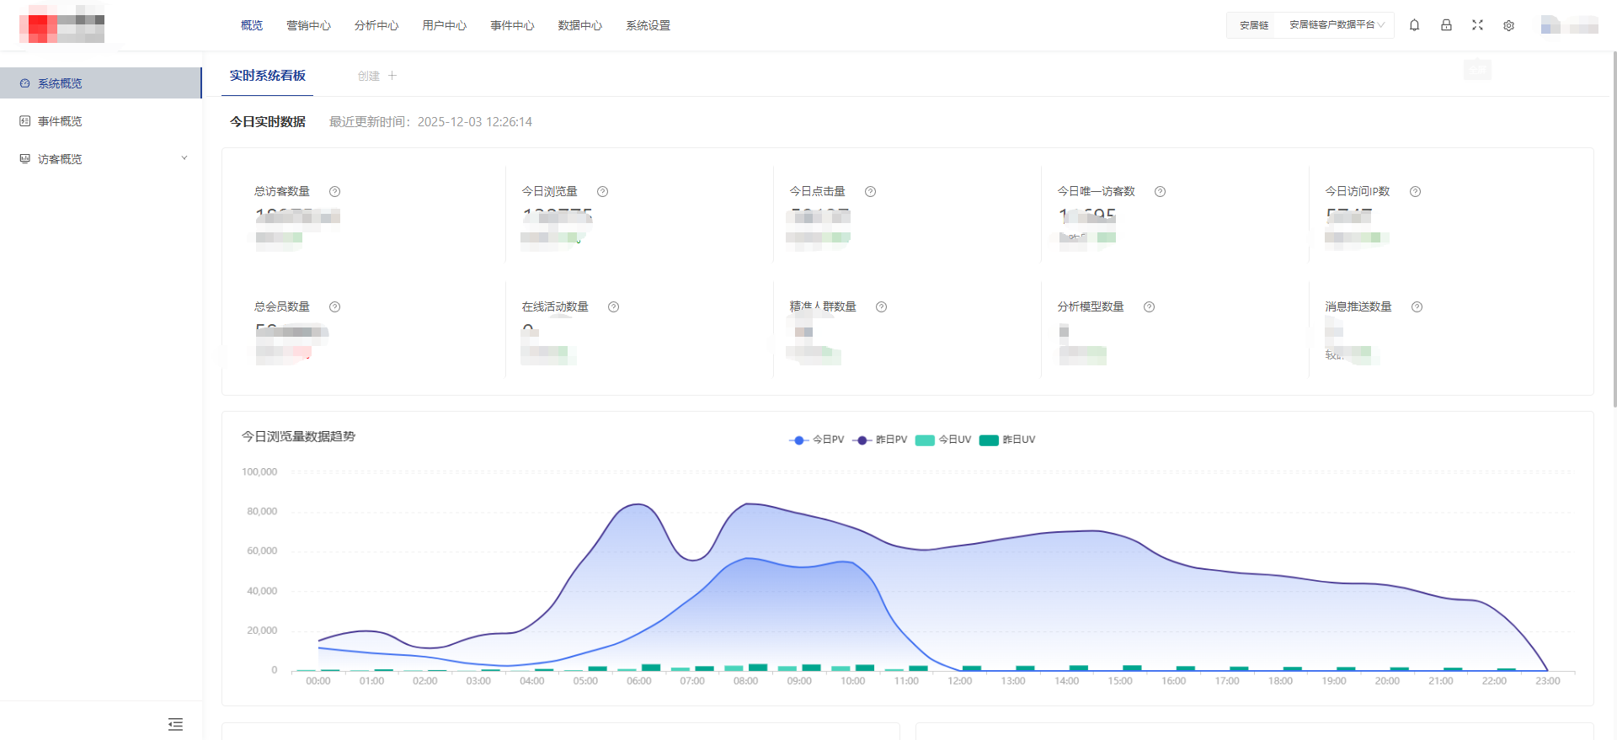Open the 营销中心 top menu
The image size is (1617, 740).
[308, 25]
